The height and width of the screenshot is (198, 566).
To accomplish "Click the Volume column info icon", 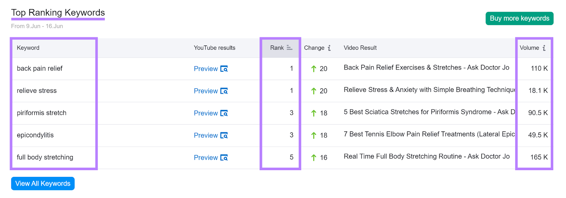I will click(544, 48).
